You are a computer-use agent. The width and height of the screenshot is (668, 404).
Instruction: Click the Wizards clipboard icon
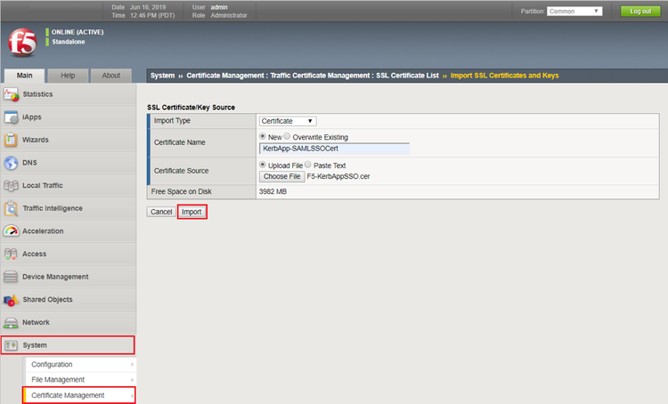11,140
